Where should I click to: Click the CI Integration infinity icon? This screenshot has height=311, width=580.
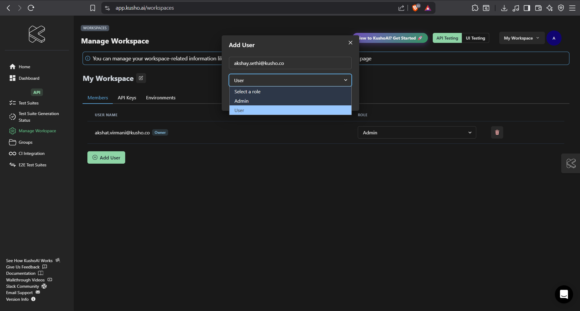click(12, 153)
